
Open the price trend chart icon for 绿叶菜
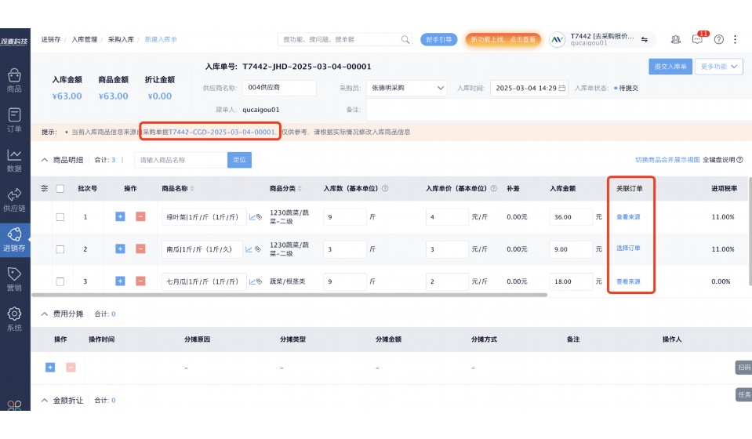click(x=252, y=217)
